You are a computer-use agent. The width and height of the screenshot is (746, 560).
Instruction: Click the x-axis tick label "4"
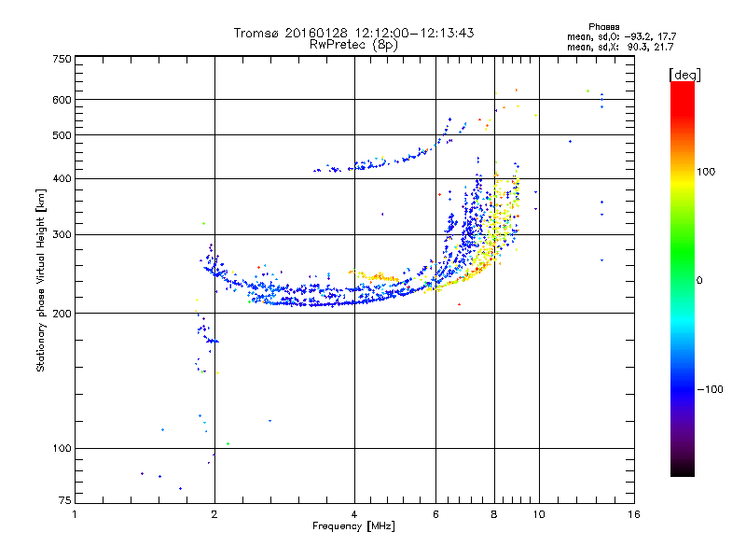pyautogui.click(x=354, y=514)
